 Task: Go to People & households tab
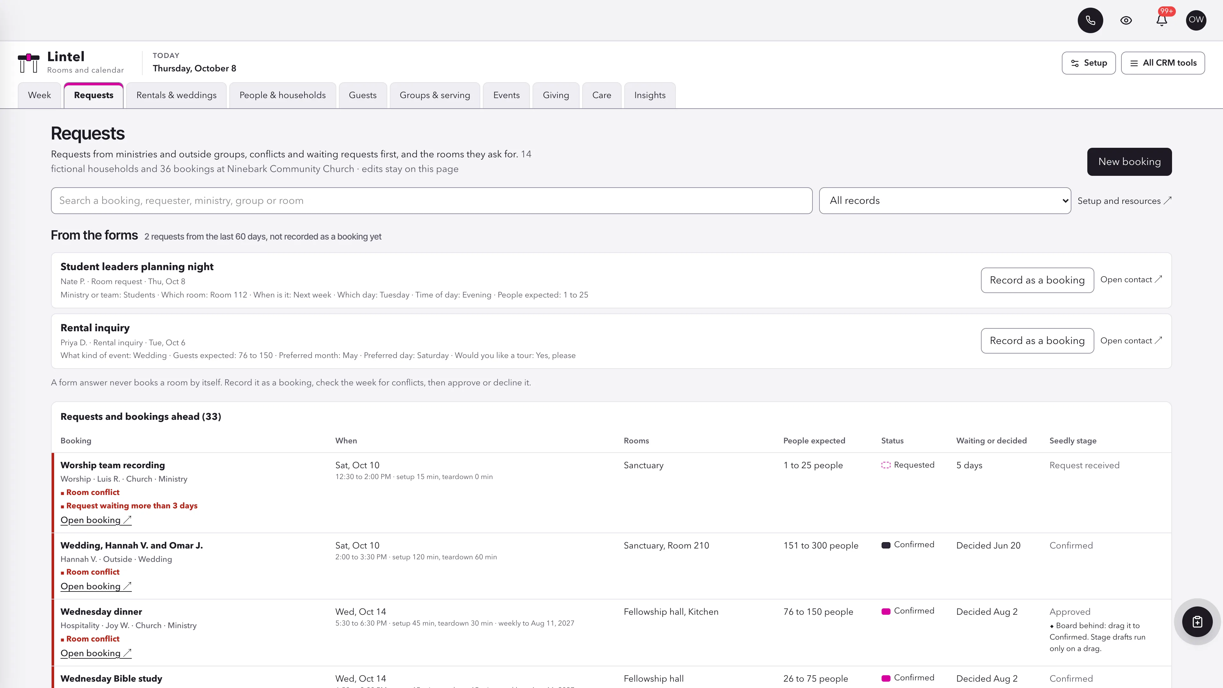click(x=283, y=96)
